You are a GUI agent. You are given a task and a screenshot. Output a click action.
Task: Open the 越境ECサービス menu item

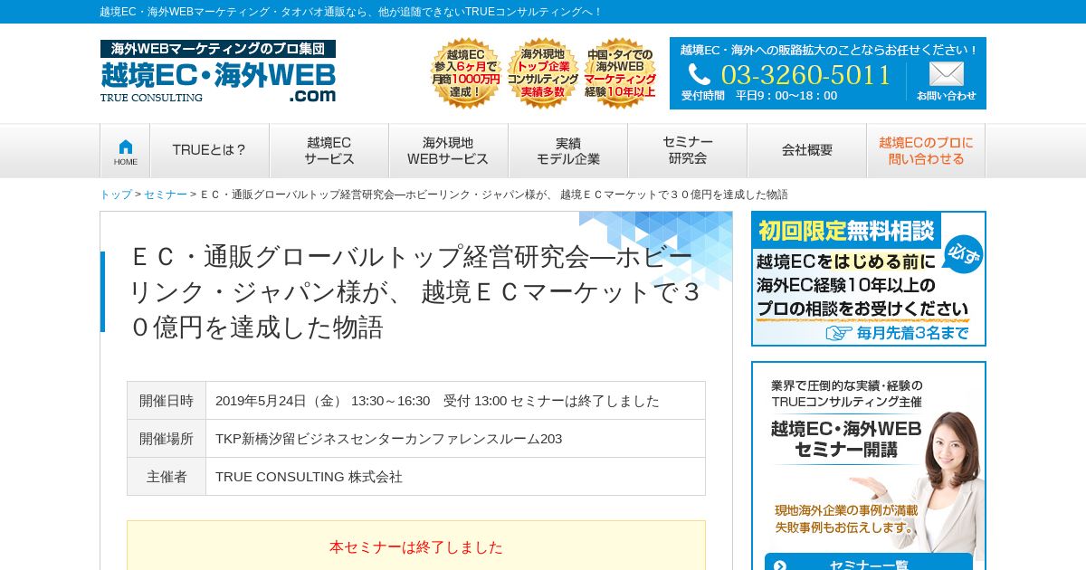(329, 150)
